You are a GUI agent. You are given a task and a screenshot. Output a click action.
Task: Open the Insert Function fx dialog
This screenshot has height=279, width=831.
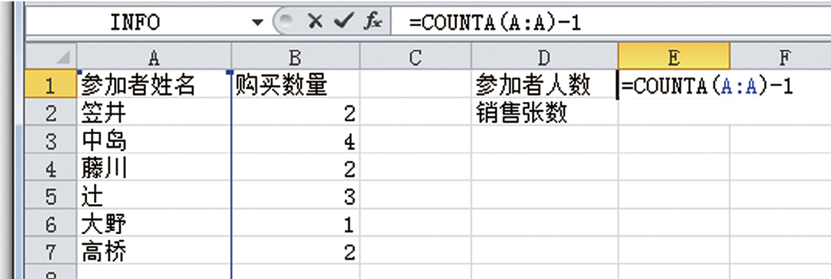[371, 22]
